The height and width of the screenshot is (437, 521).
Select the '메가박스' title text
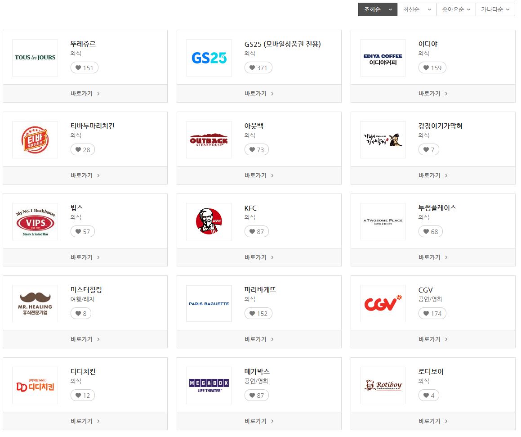(x=257, y=371)
